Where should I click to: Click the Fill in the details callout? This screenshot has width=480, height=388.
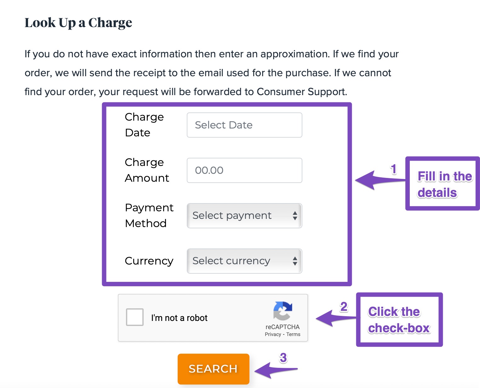pos(443,184)
